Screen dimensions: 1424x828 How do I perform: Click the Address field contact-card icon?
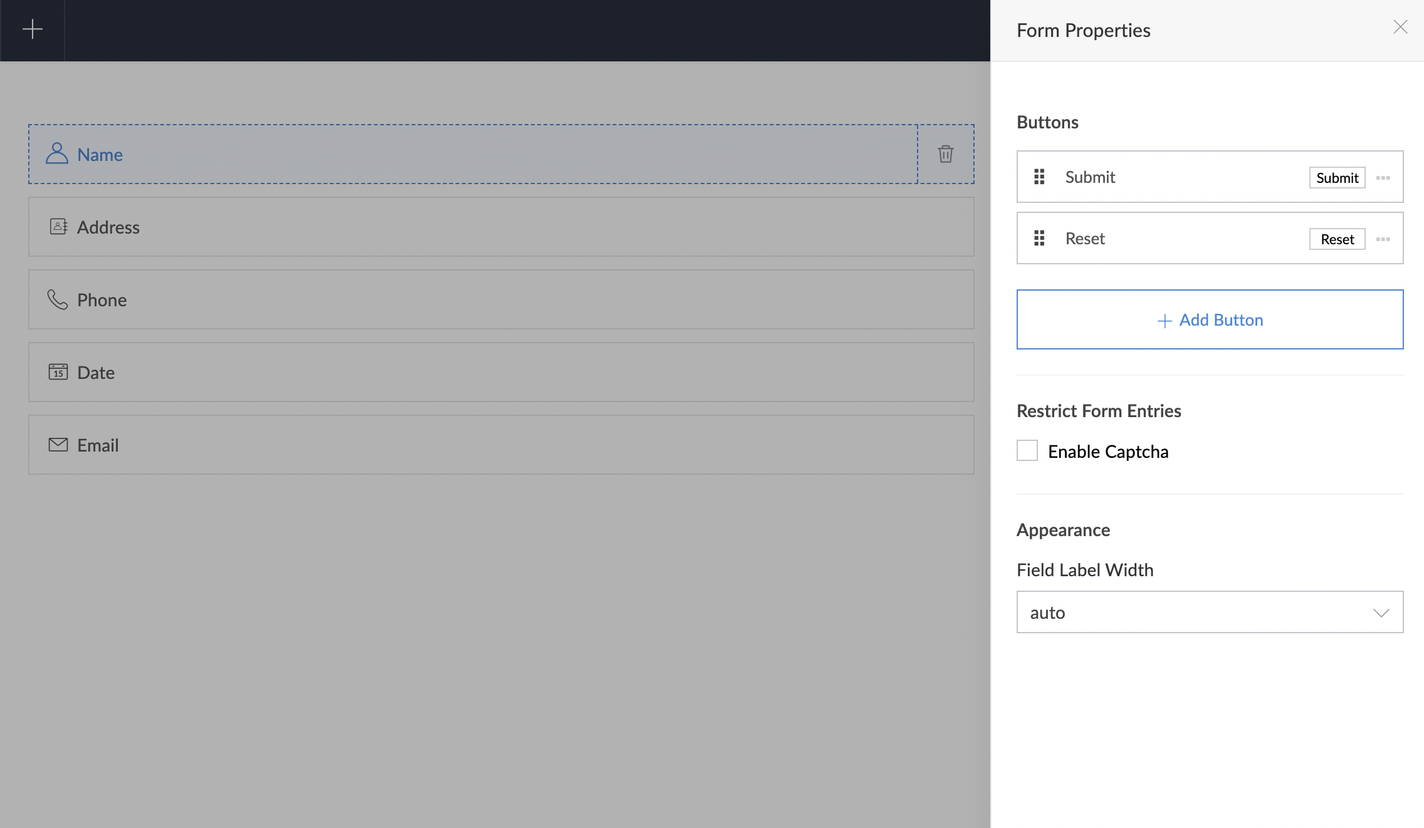click(58, 226)
